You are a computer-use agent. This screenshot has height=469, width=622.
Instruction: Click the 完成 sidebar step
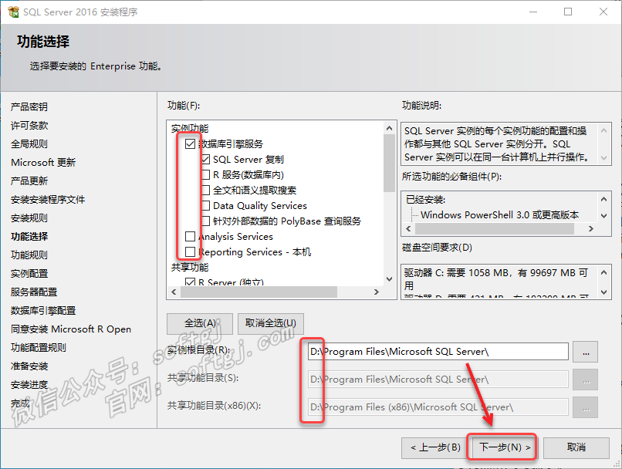click(20, 403)
